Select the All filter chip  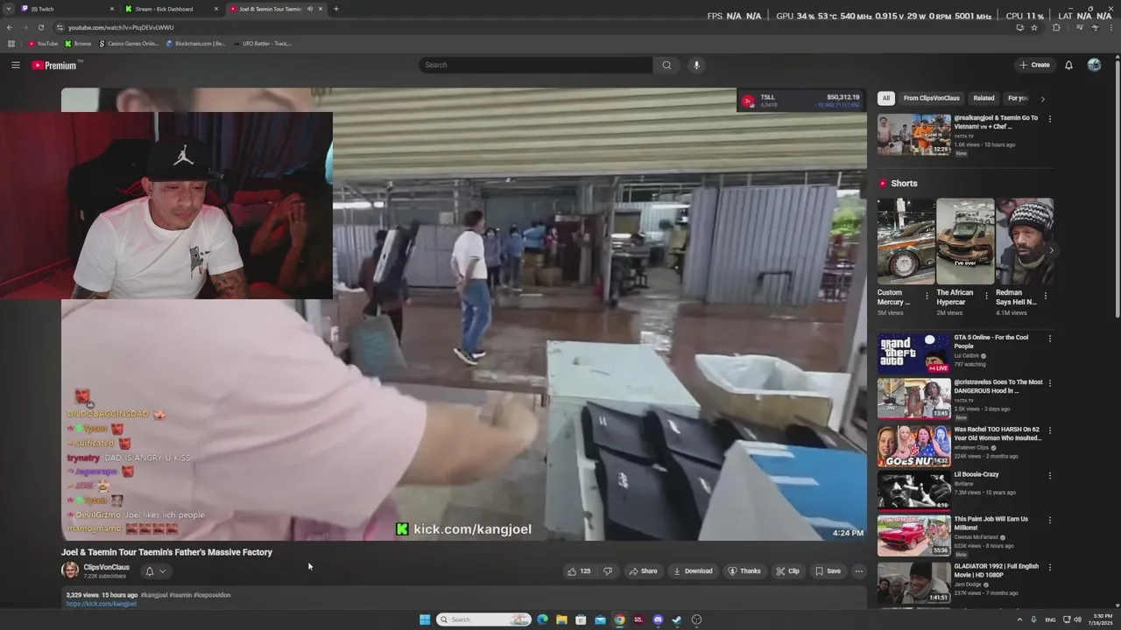coord(886,98)
